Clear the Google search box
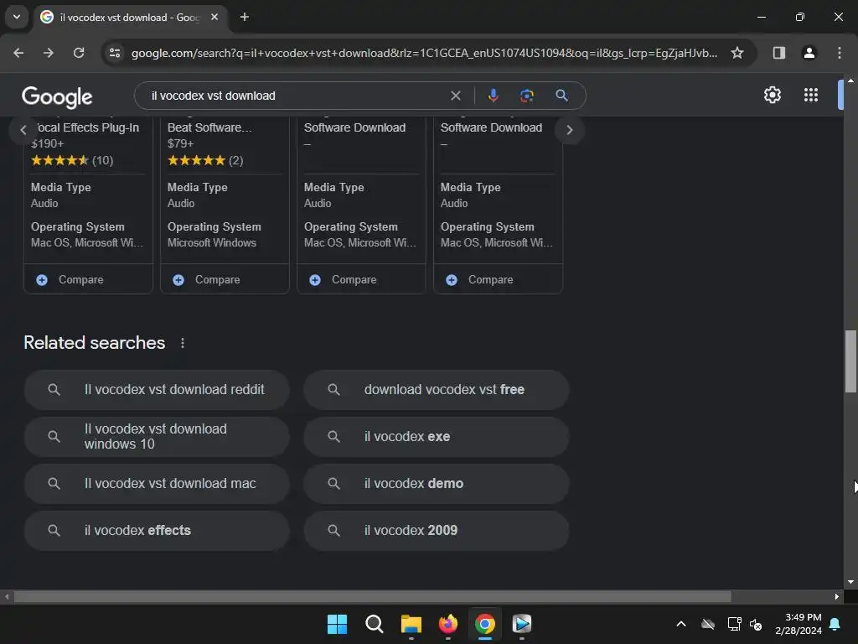Screen dimensions: 858x644 [x=455, y=96]
